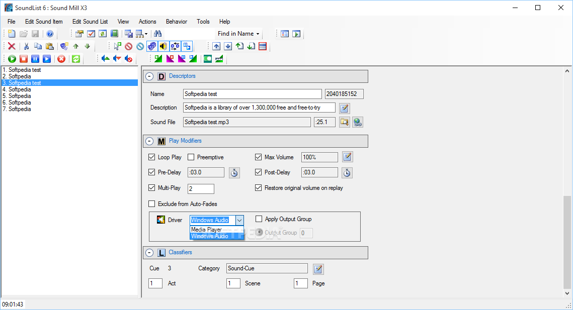Open the Find in Name dropdown
The image size is (573, 310).
point(238,34)
